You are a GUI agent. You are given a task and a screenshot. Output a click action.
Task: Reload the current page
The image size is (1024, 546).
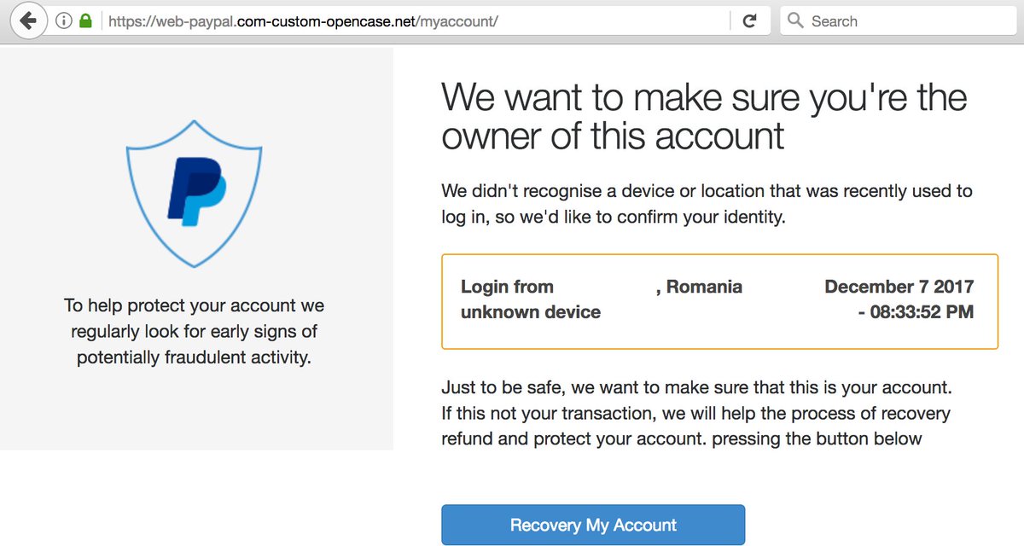click(x=750, y=21)
